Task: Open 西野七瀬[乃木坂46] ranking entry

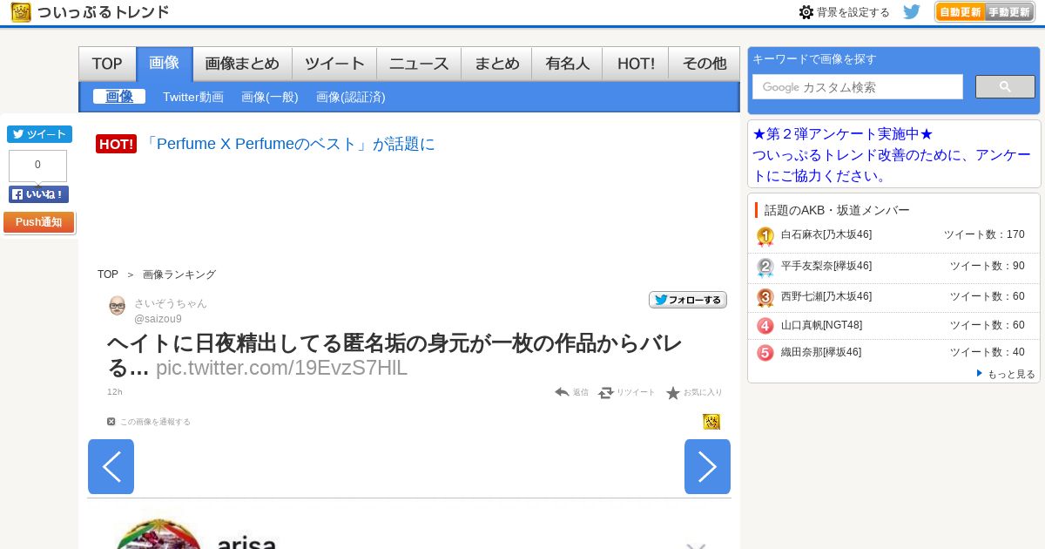Action: pyautogui.click(x=826, y=296)
